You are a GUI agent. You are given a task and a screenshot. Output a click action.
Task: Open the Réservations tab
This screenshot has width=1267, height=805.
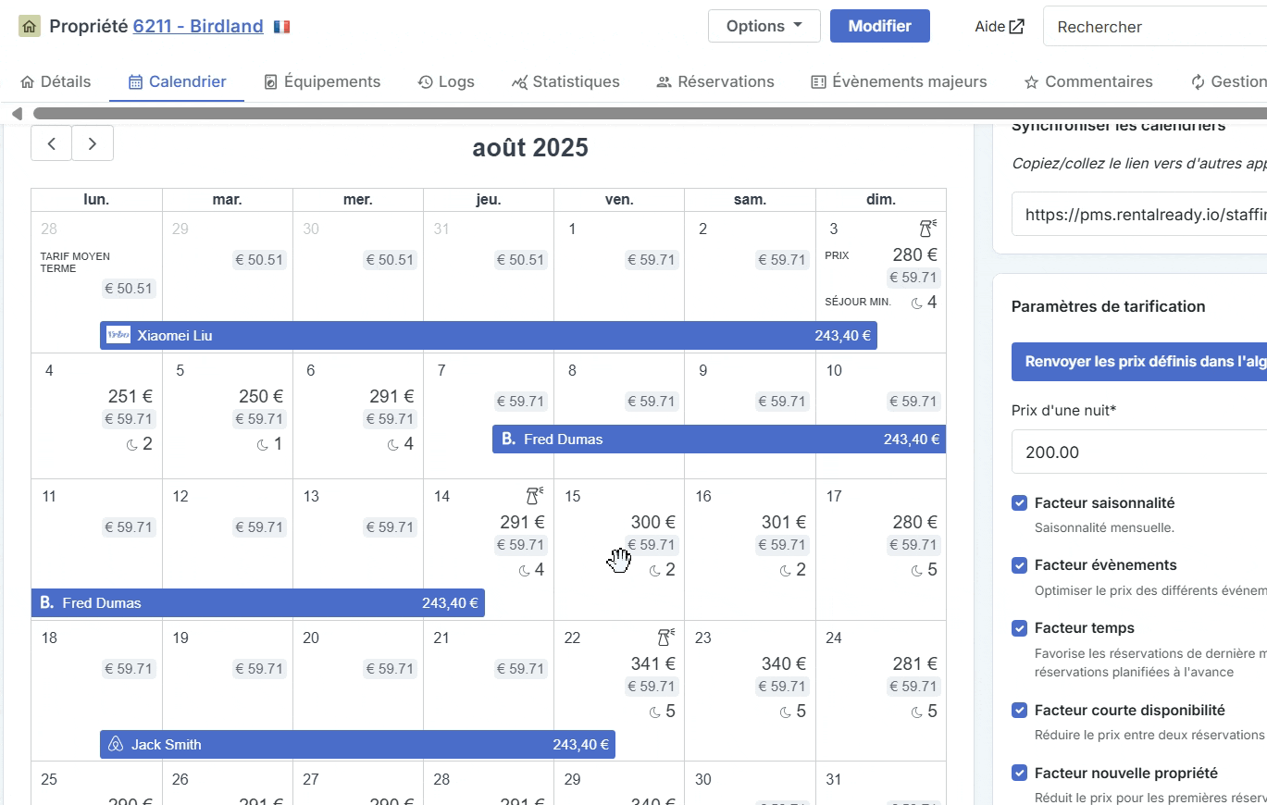click(715, 81)
